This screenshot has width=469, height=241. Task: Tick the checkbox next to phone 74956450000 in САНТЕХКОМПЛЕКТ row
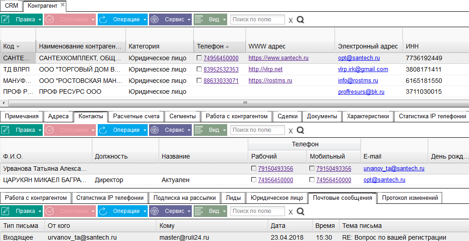199,58
